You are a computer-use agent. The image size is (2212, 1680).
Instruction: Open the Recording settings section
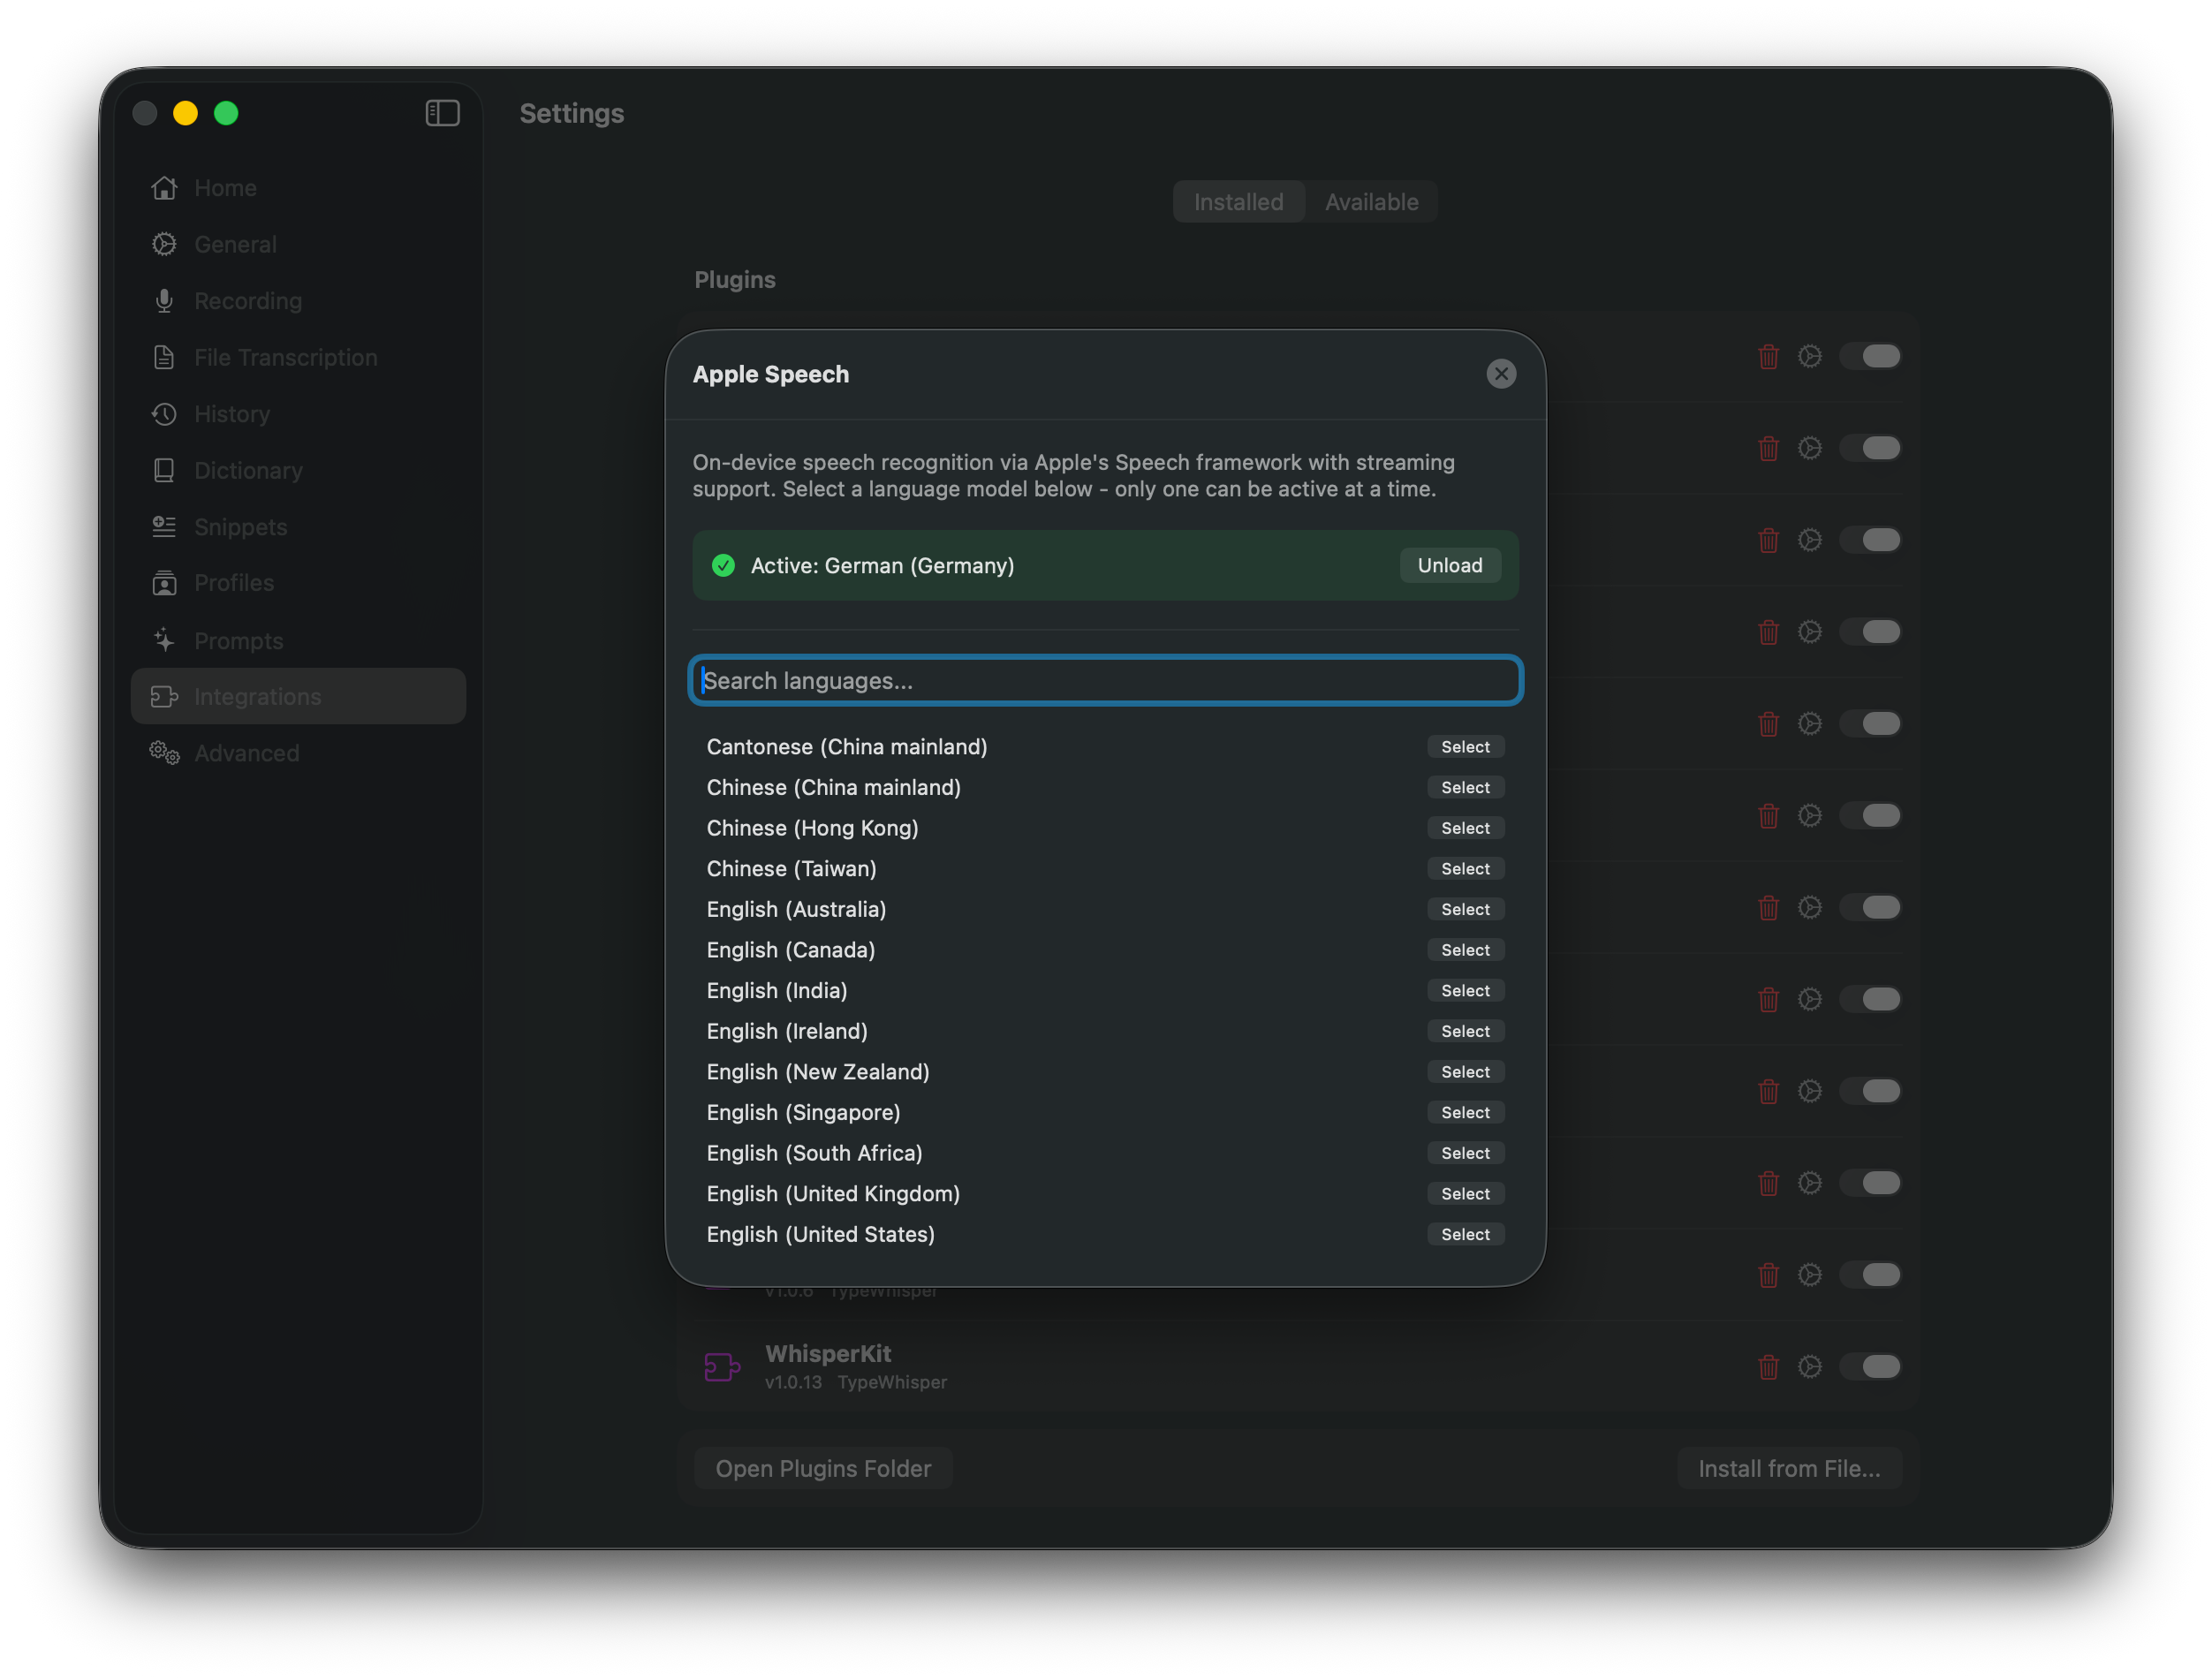(x=247, y=300)
